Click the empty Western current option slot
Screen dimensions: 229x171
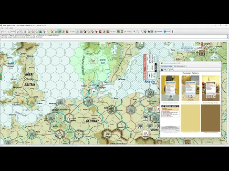point(190,118)
